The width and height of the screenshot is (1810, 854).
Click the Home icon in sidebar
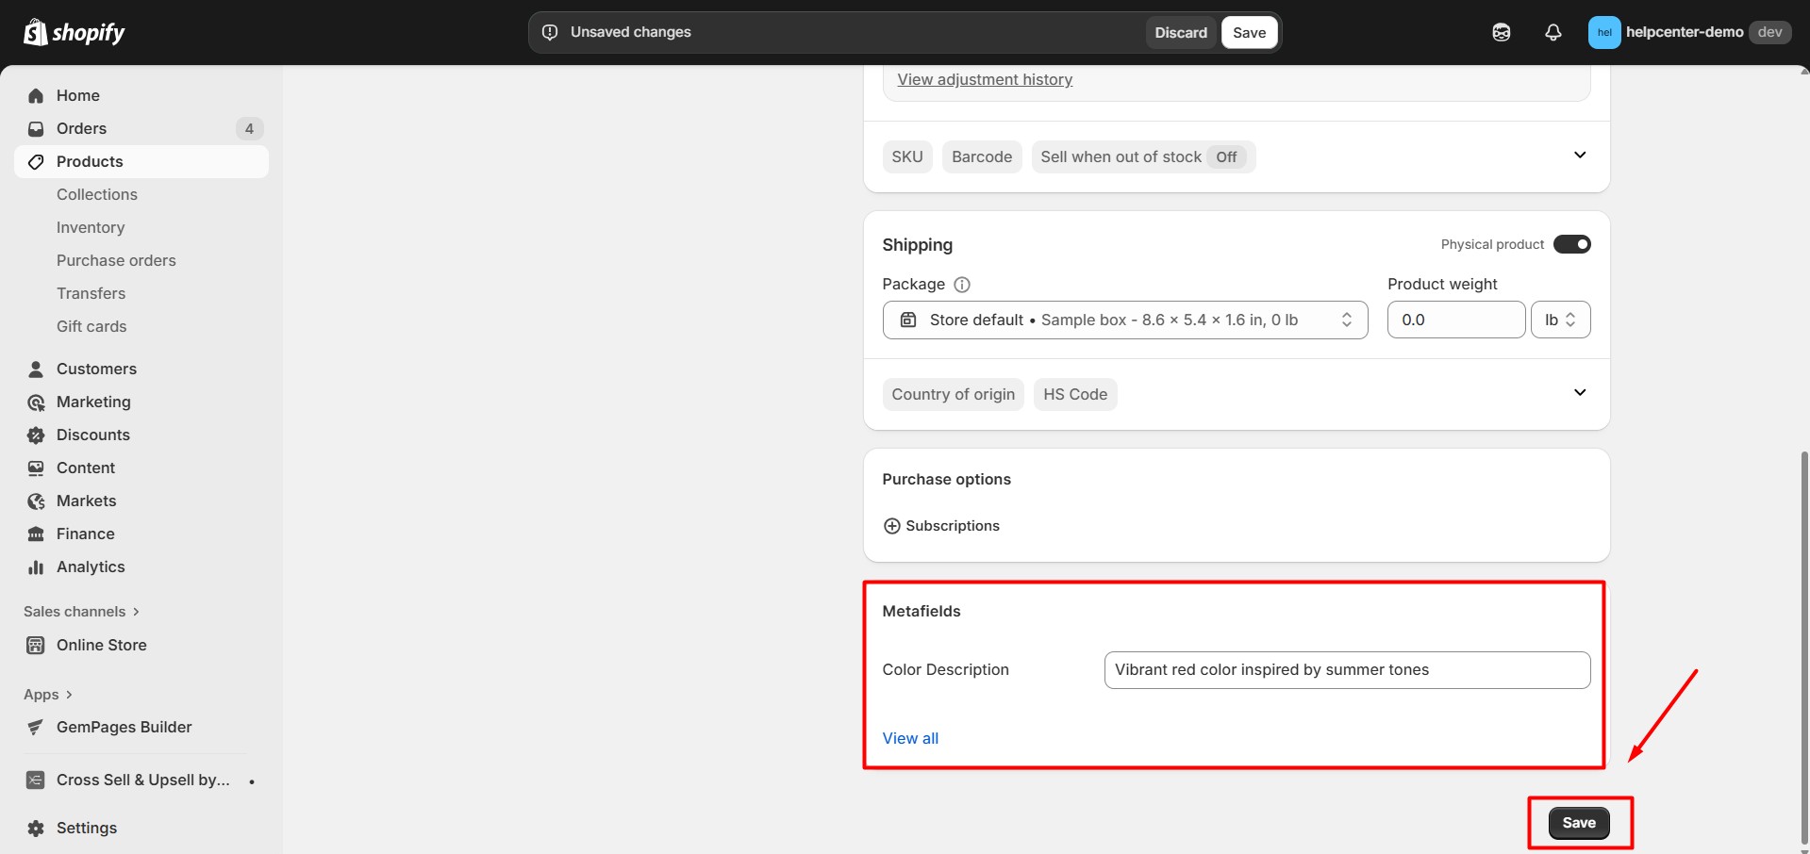[x=36, y=95]
